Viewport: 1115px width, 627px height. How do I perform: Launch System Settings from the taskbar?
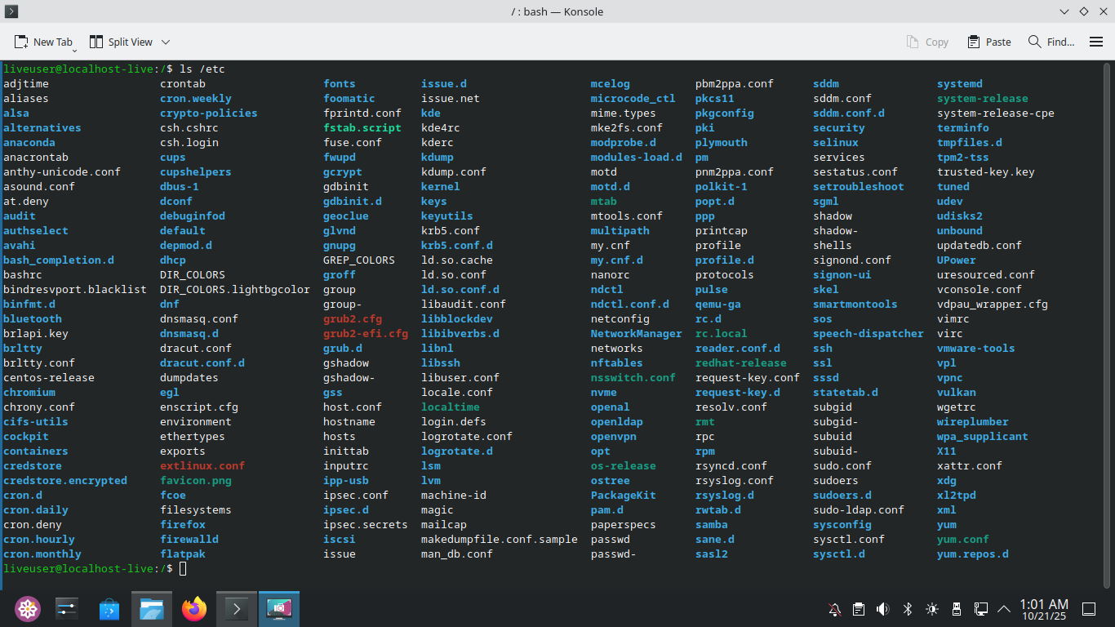coord(67,609)
